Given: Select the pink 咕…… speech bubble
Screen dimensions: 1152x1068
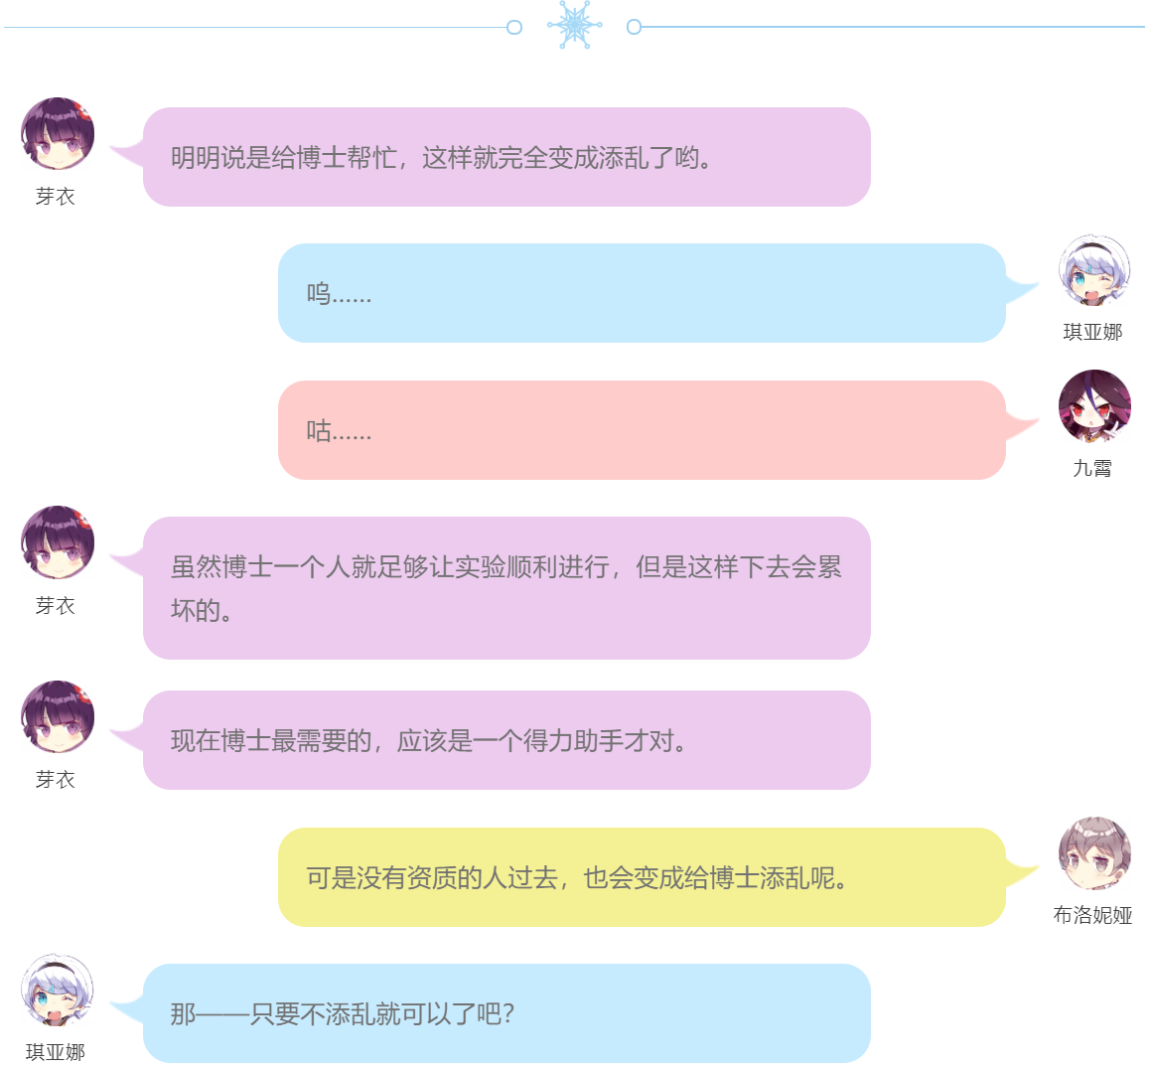Looking at the screenshot, I should [642, 430].
